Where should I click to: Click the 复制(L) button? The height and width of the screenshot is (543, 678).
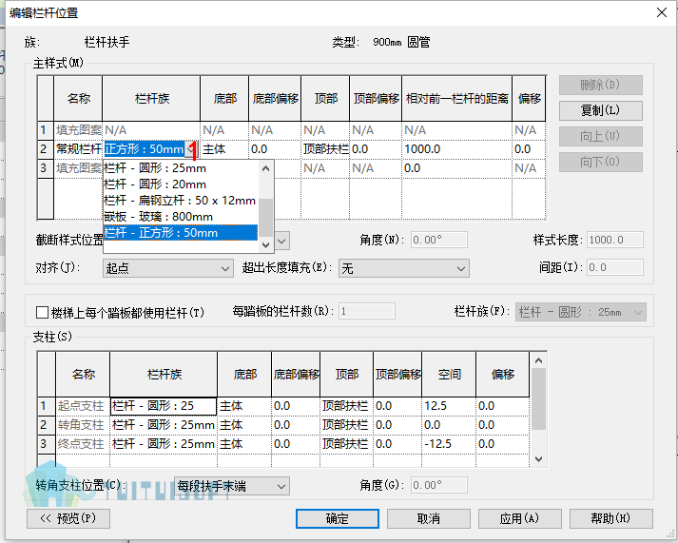[601, 110]
